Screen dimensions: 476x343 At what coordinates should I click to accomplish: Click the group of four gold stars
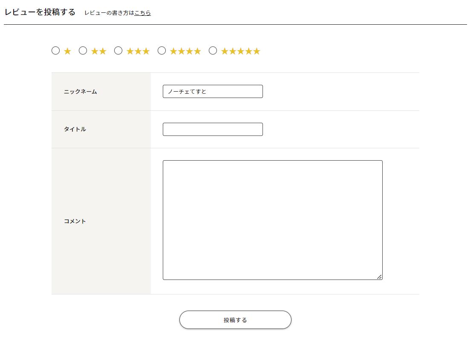pyautogui.click(x=185, y=51)
